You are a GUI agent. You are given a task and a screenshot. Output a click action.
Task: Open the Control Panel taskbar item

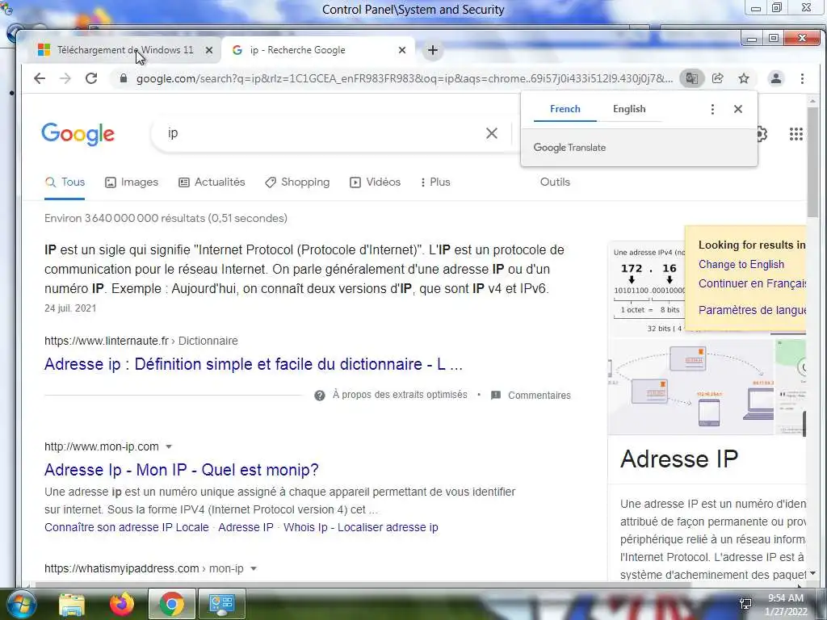(x=221, y=604)
